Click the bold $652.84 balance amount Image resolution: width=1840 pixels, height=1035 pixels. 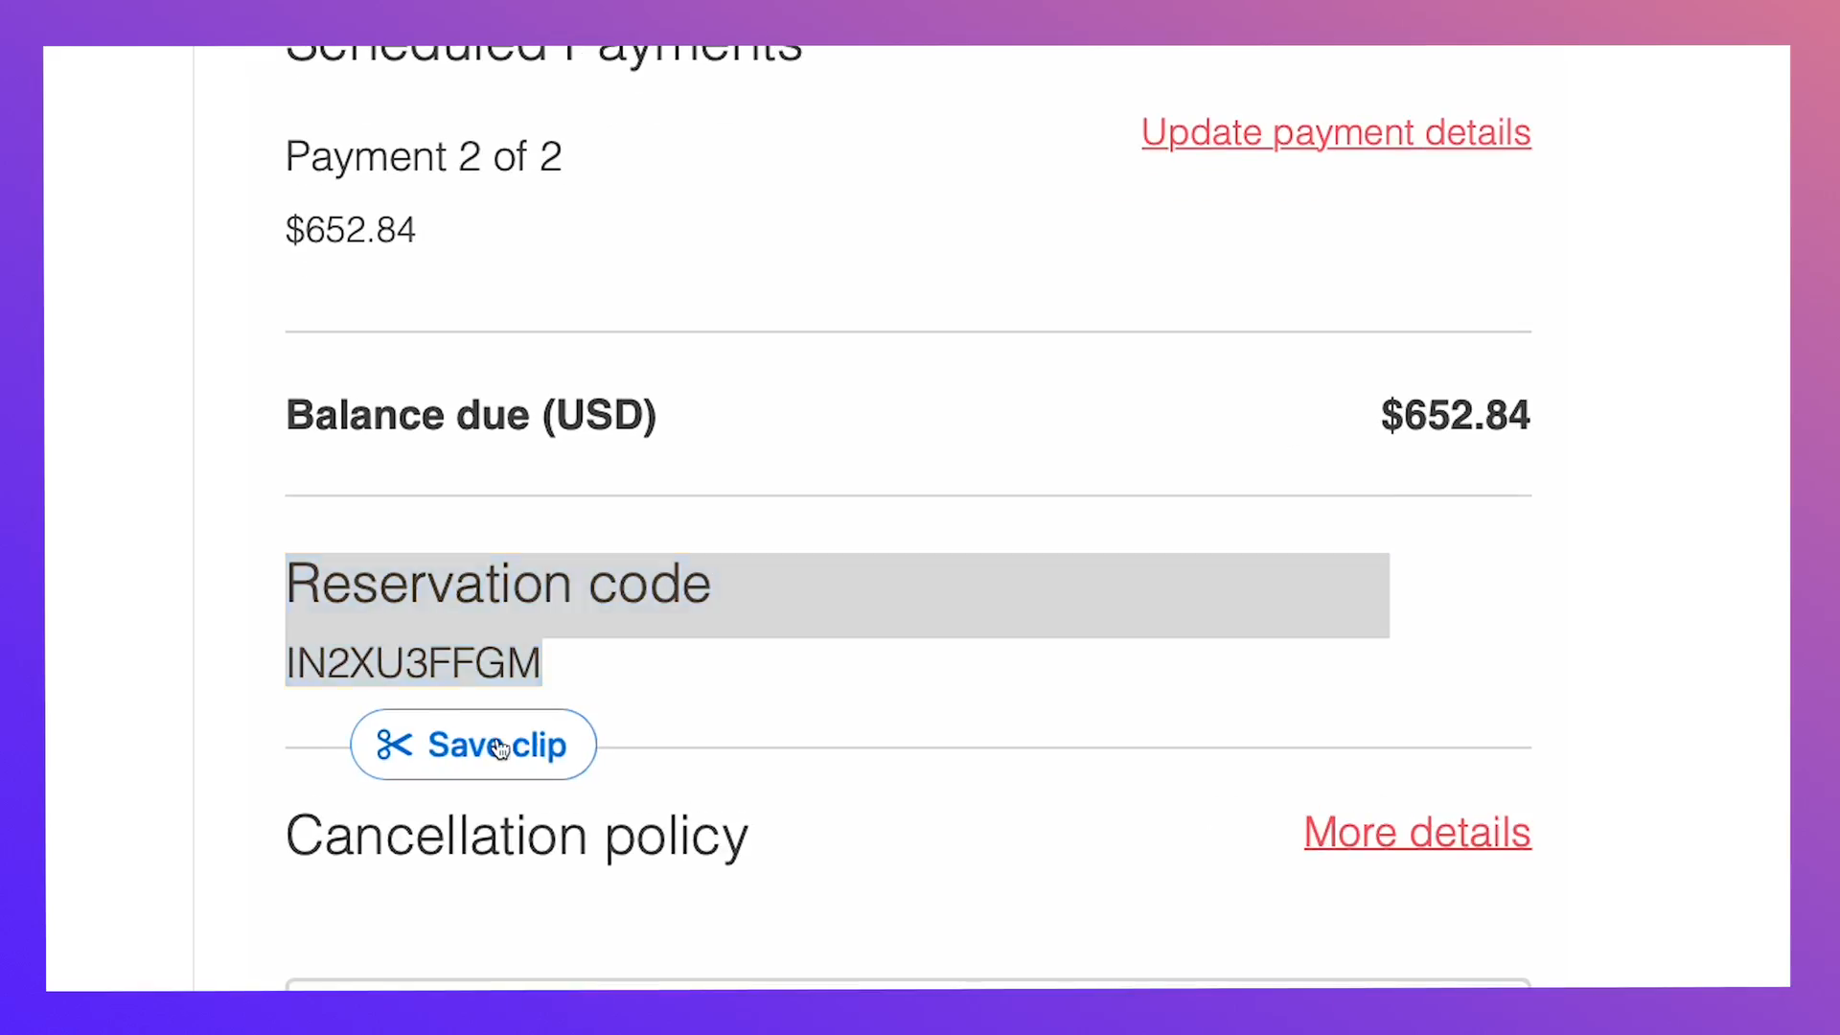[1455, 415]
